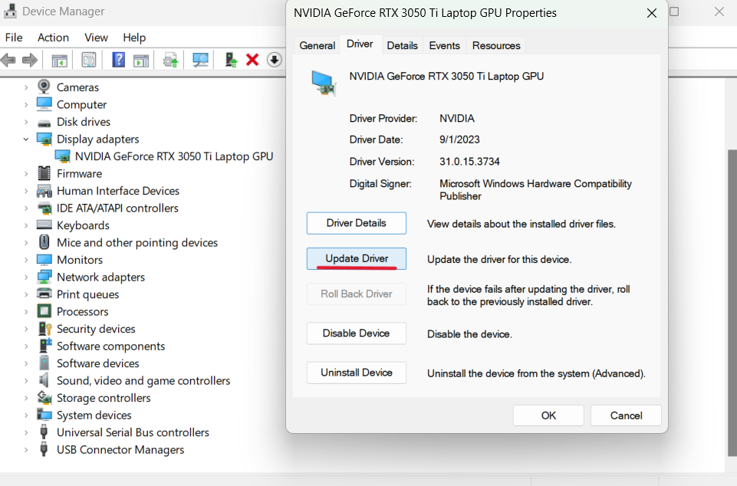Close the GPU Properties dialog with X
Screen dimensions: 737x486
coord(651,13)
